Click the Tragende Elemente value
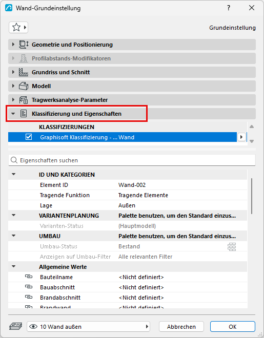Viewport: 264px width, 338px height. pos(143,195)
